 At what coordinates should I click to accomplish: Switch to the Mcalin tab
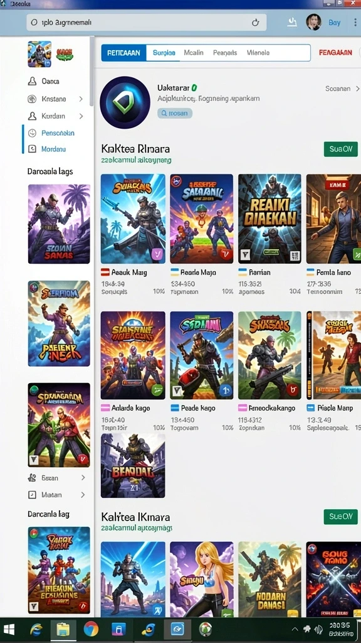point(193,53)
